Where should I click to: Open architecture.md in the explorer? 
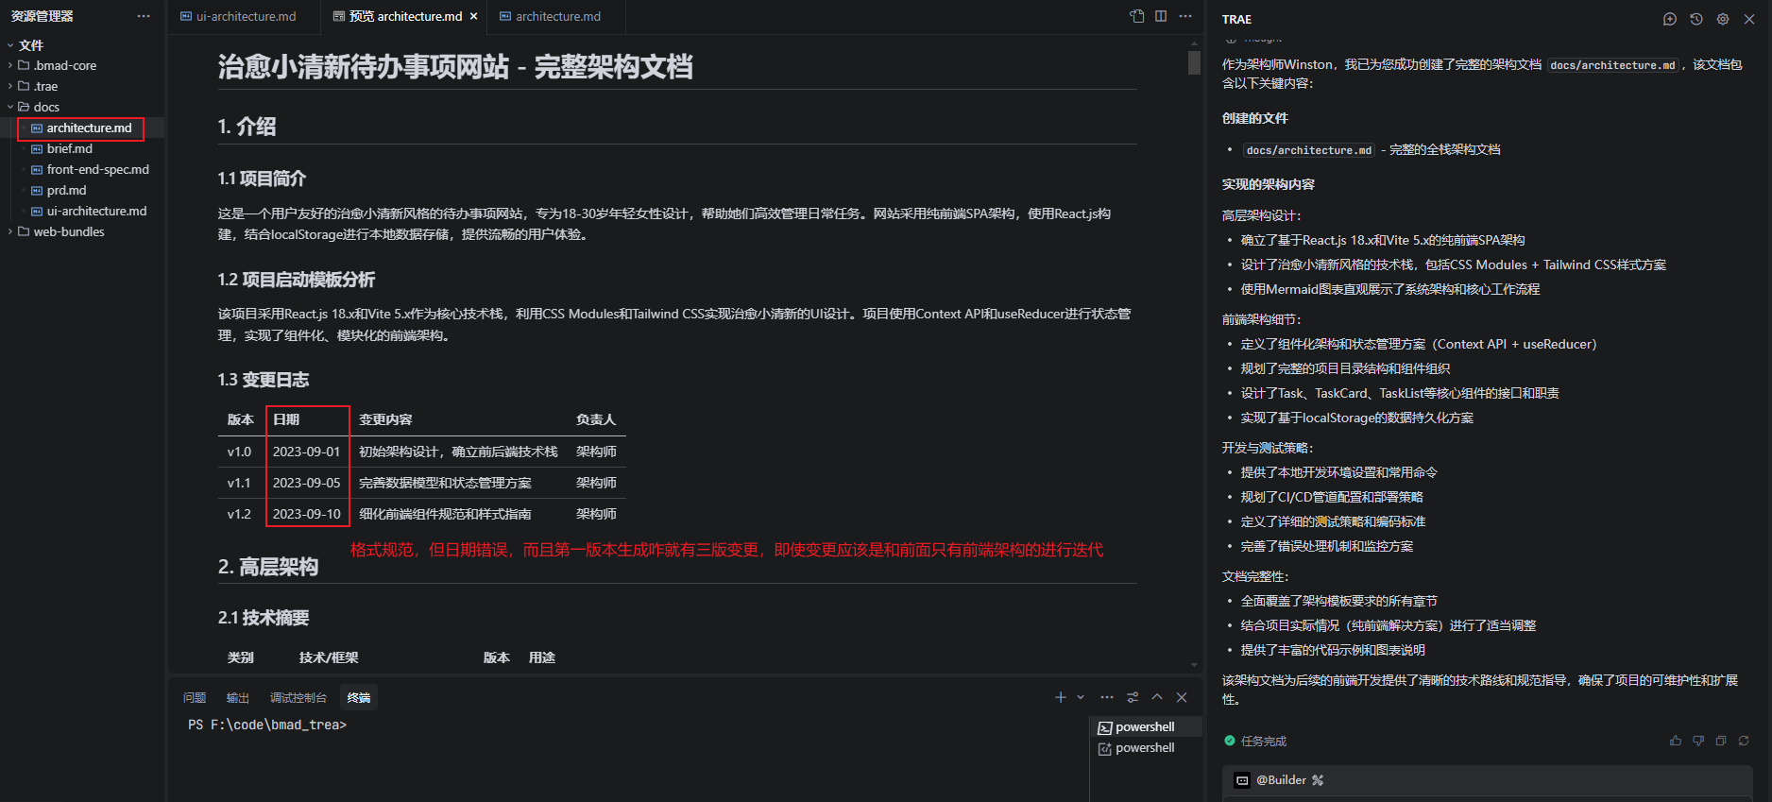click(x=90, y=128)
